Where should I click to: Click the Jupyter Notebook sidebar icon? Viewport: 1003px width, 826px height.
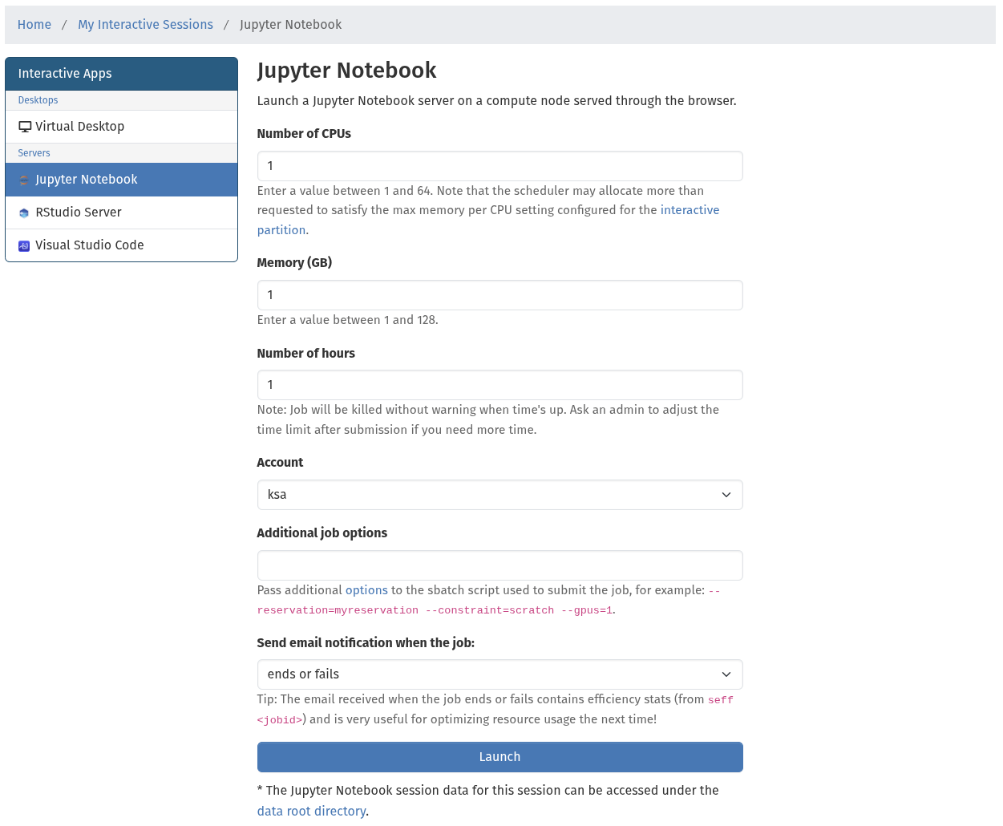24,180
